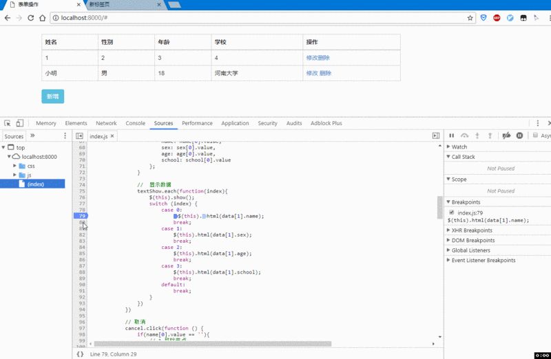Toggle deactivate breakpoints icon
Viewport: 551px width, 359px height.
506,136
